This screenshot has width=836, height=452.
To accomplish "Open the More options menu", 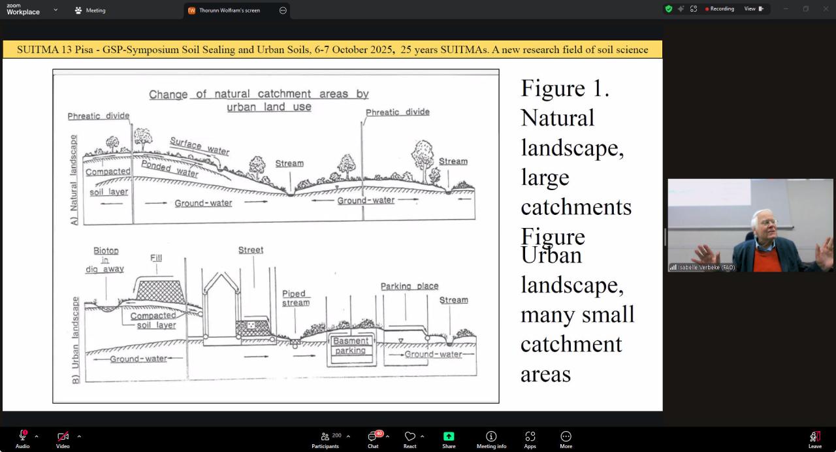I will [x=566, y=439].
